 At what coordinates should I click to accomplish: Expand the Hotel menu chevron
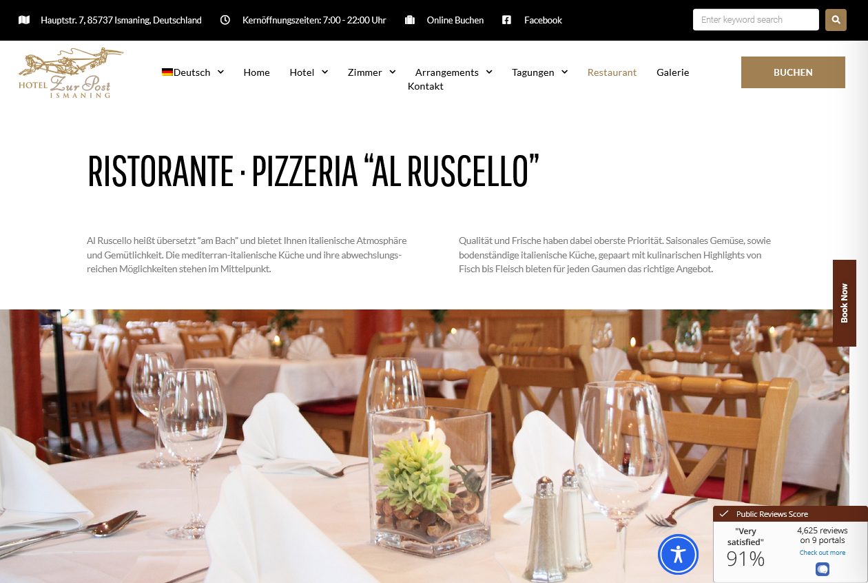tap(324, 72)
